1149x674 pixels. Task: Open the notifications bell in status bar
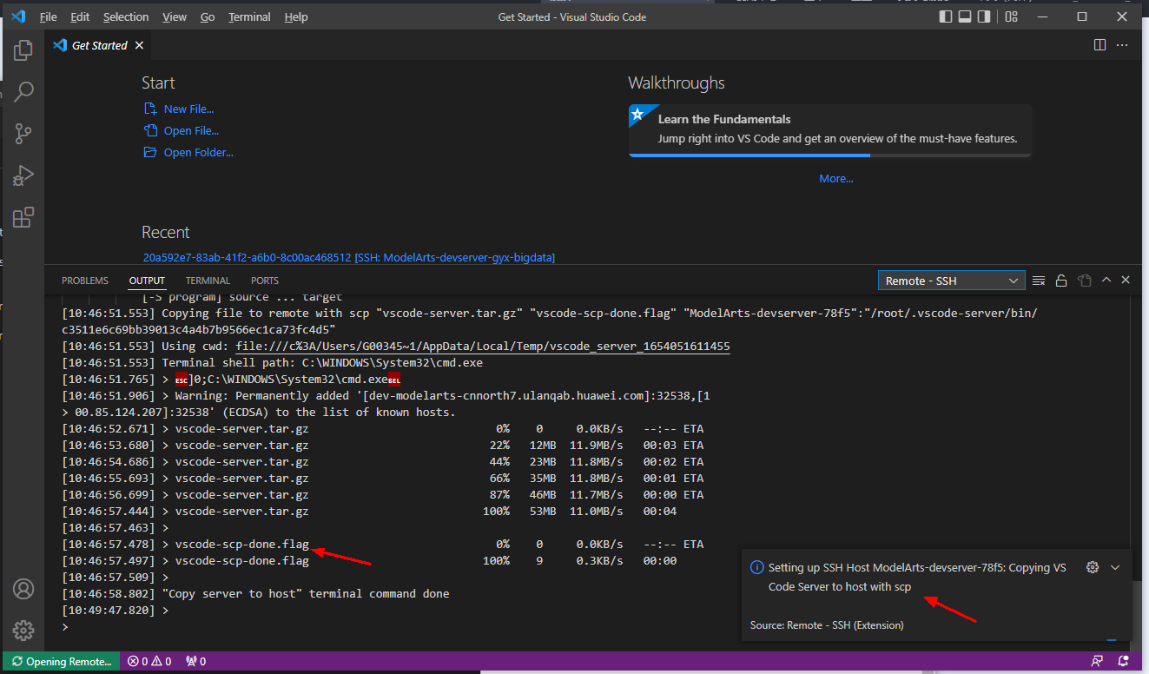(1124, 662)
